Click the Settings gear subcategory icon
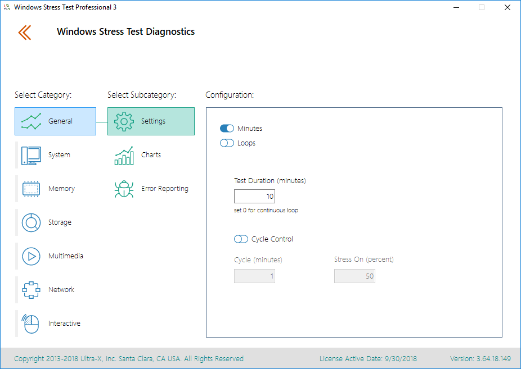The height and width of the screenshot is (369, 521). (124, 121)
